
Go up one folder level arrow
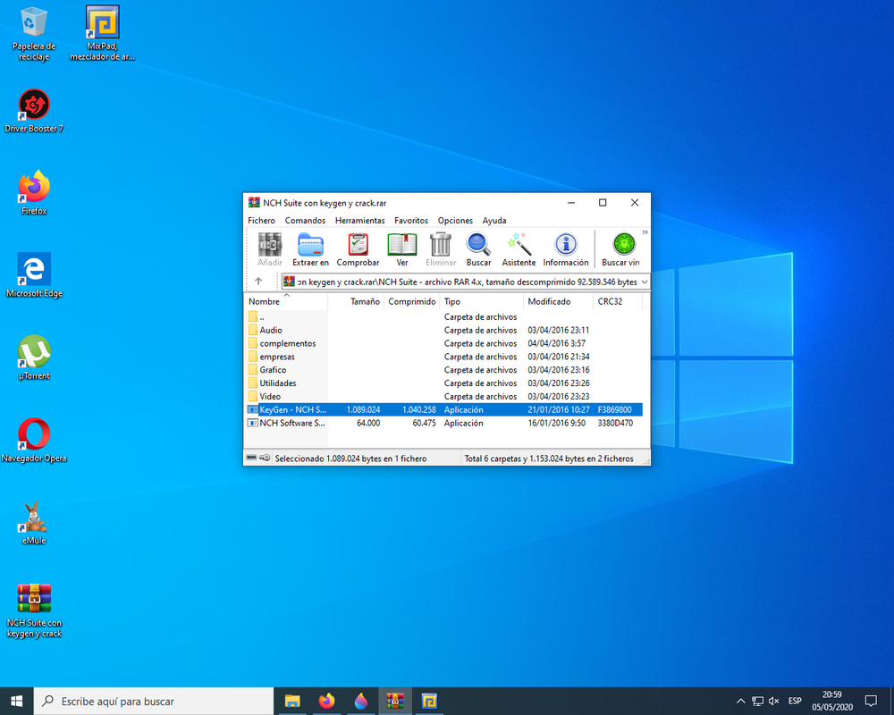tap(258, 282)
